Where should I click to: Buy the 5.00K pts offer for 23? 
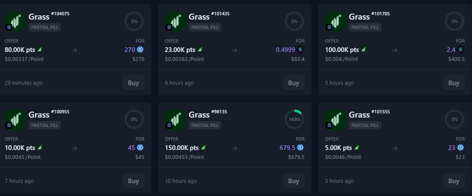point(454,181)
